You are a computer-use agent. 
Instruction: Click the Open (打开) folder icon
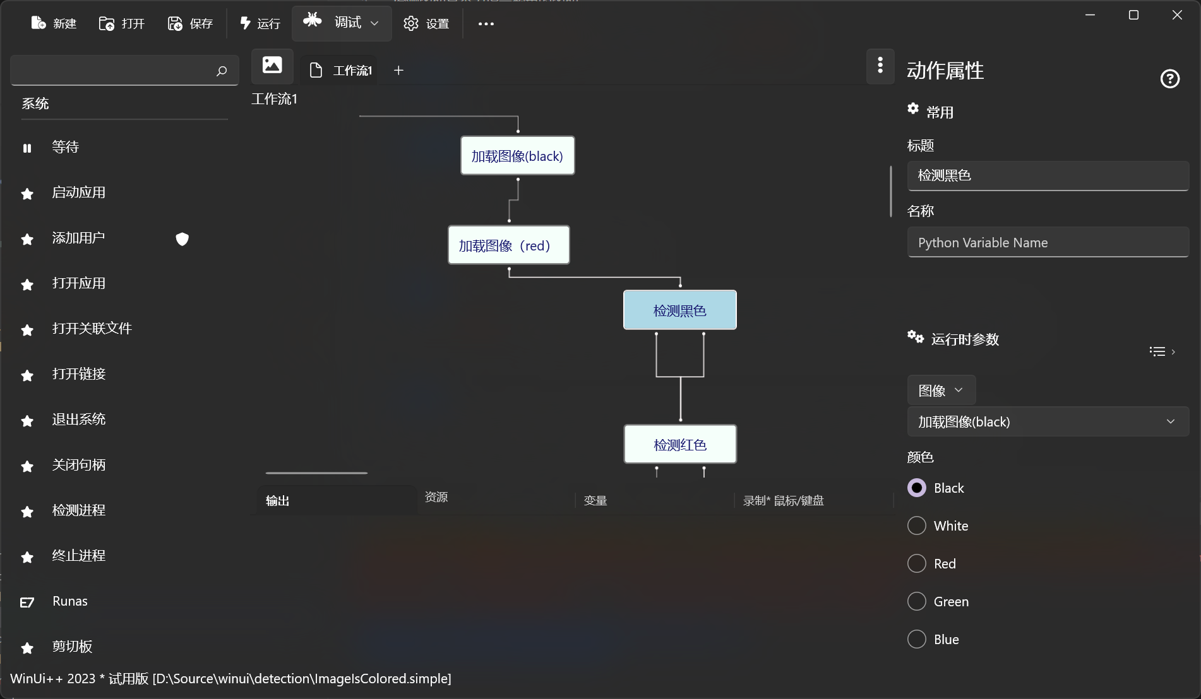tap(107, 23)
